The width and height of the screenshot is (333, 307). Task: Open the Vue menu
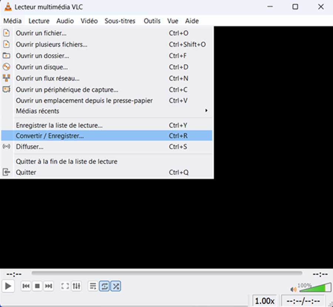(172, 21)
